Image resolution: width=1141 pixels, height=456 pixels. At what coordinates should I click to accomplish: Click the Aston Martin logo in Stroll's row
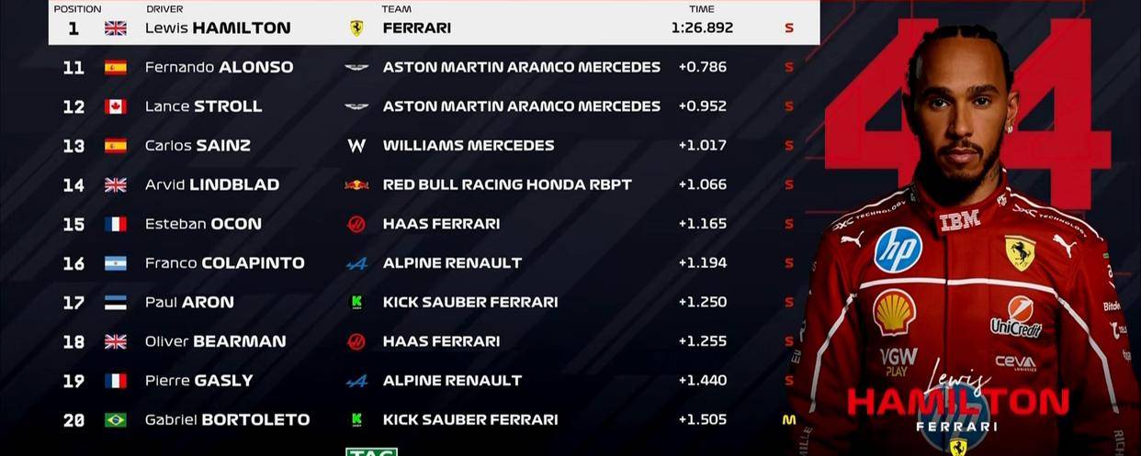tap(356, 106)
